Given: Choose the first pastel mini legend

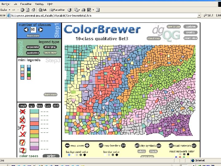Looking at the screenshot, I should click(22, 72).
